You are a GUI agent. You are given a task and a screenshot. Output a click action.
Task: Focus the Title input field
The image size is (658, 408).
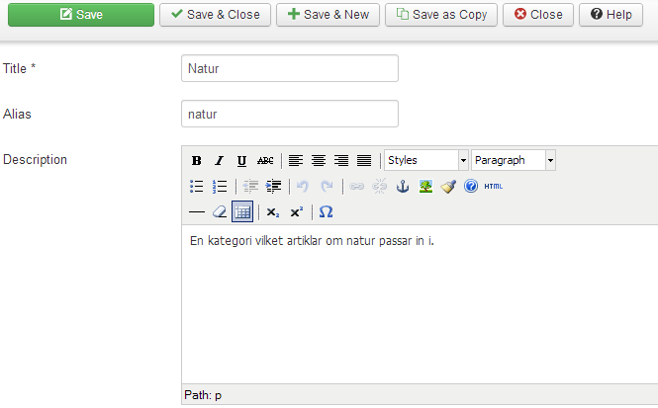(x=290, y=68)
